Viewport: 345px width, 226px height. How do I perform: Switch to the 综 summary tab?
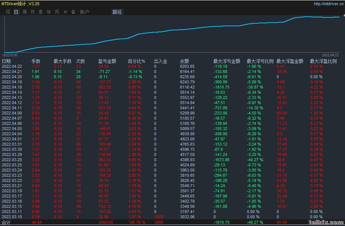pos(8,12)
